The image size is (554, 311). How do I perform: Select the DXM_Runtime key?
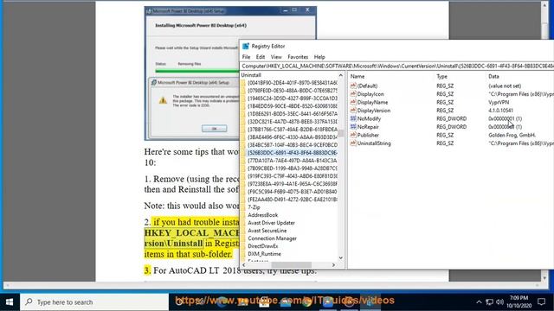pyautogui.click(x=264, y=254)
